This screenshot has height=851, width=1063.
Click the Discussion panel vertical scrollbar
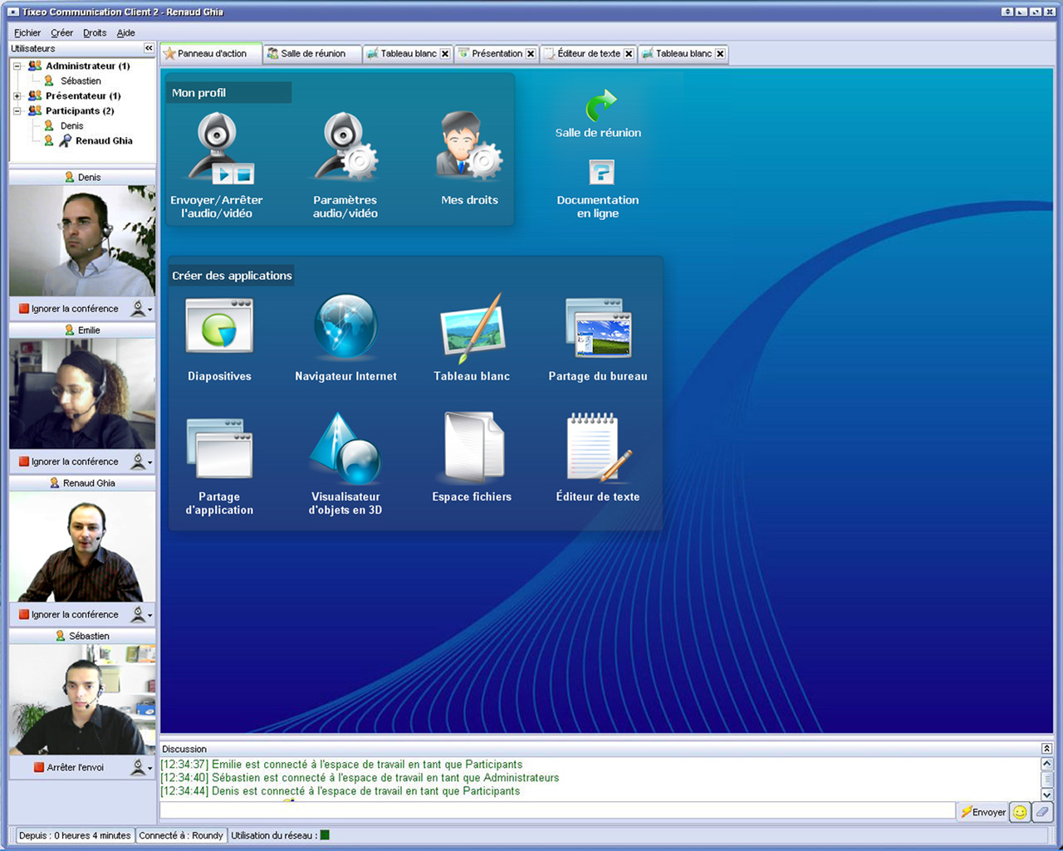(1046, 779)
